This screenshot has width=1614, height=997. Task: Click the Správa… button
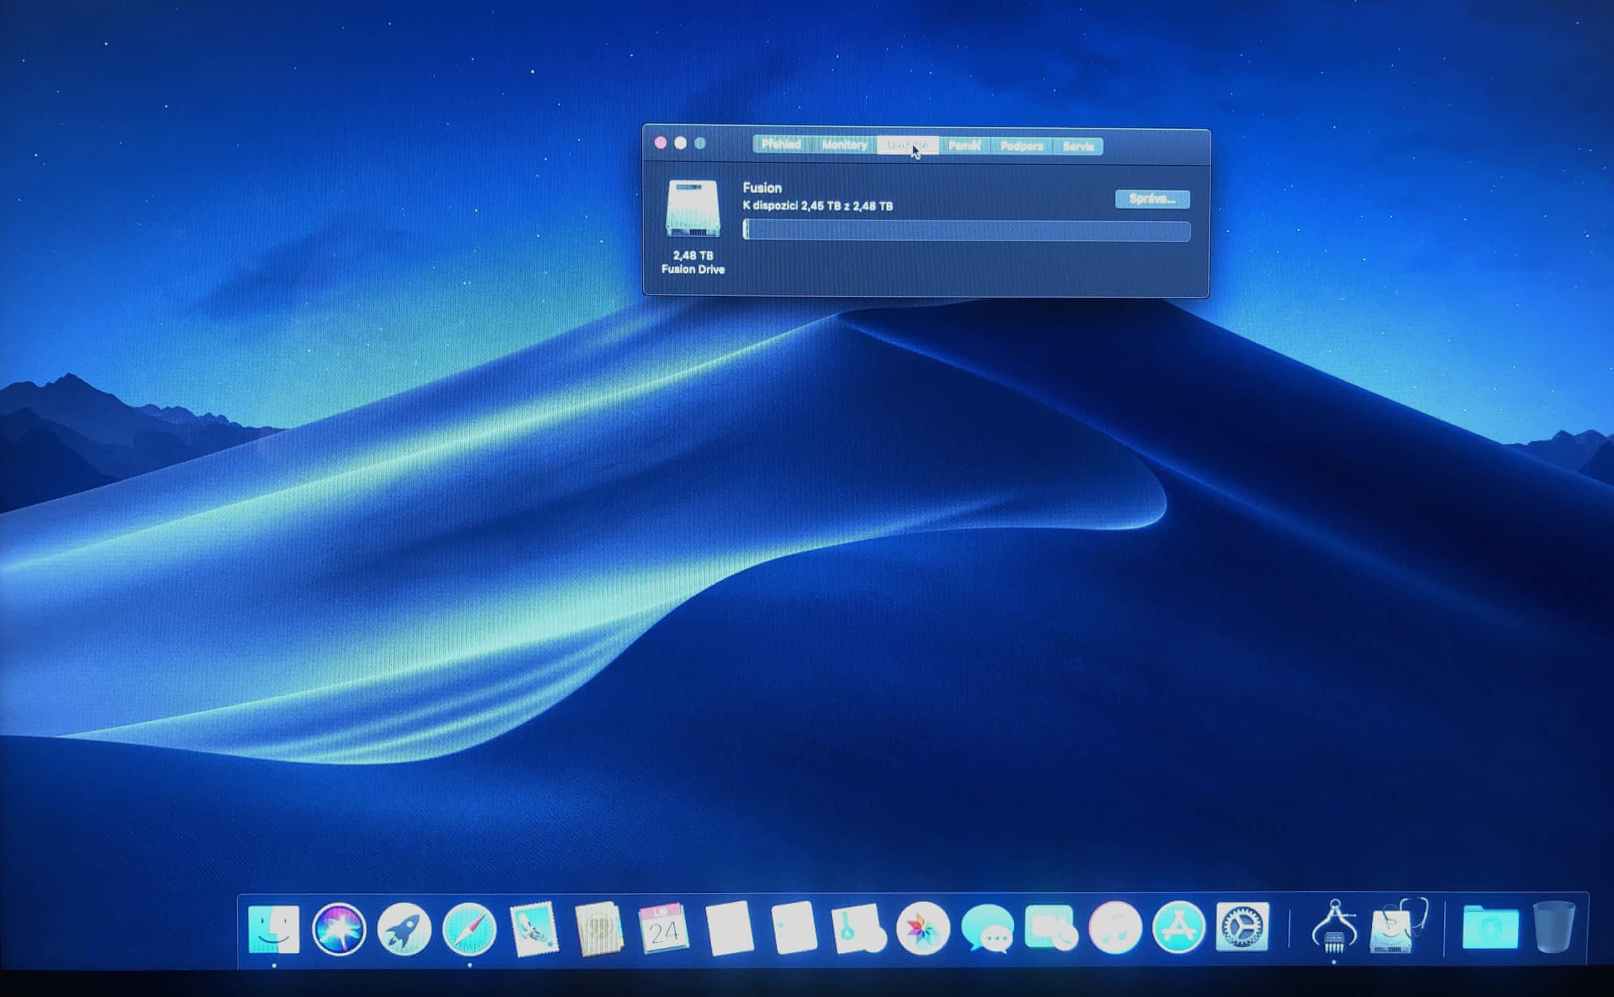(x=1152, y=199)
